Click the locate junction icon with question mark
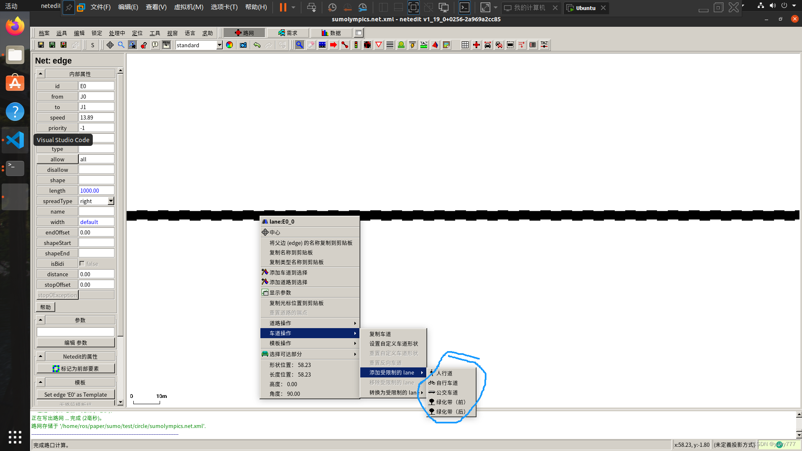Screen dimensions: 802x451 144,45
